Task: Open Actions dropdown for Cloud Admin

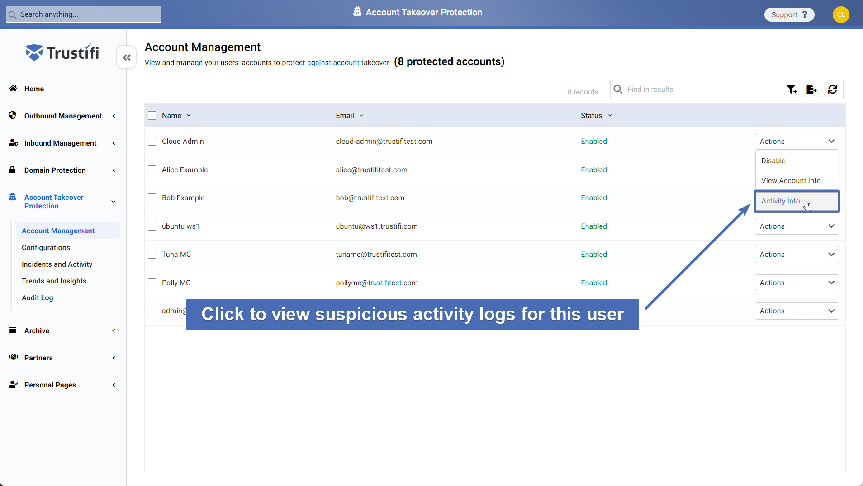Action: point(797,141)
